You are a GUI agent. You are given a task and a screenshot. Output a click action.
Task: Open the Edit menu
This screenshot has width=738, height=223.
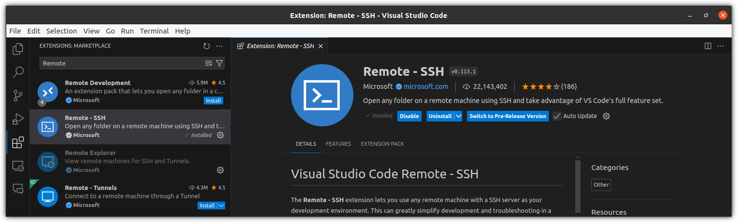click(34, 31)
